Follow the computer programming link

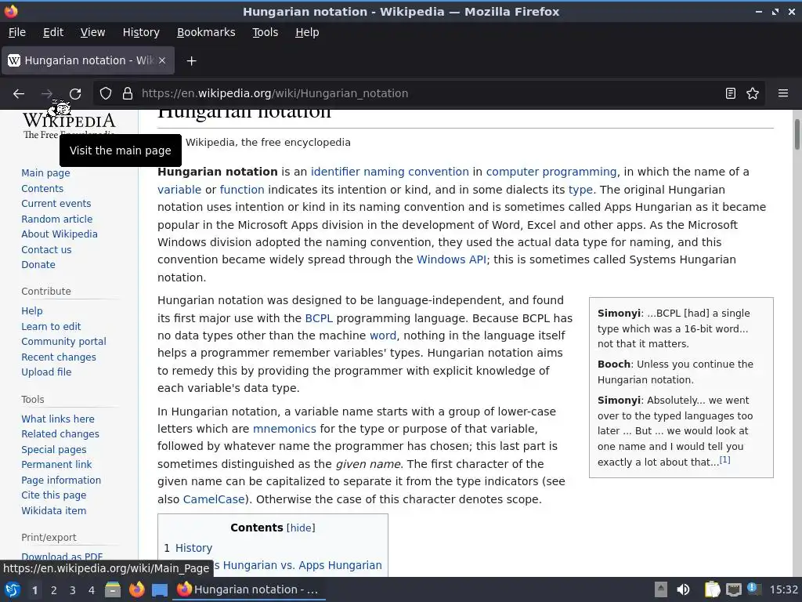tap(551, 172)
